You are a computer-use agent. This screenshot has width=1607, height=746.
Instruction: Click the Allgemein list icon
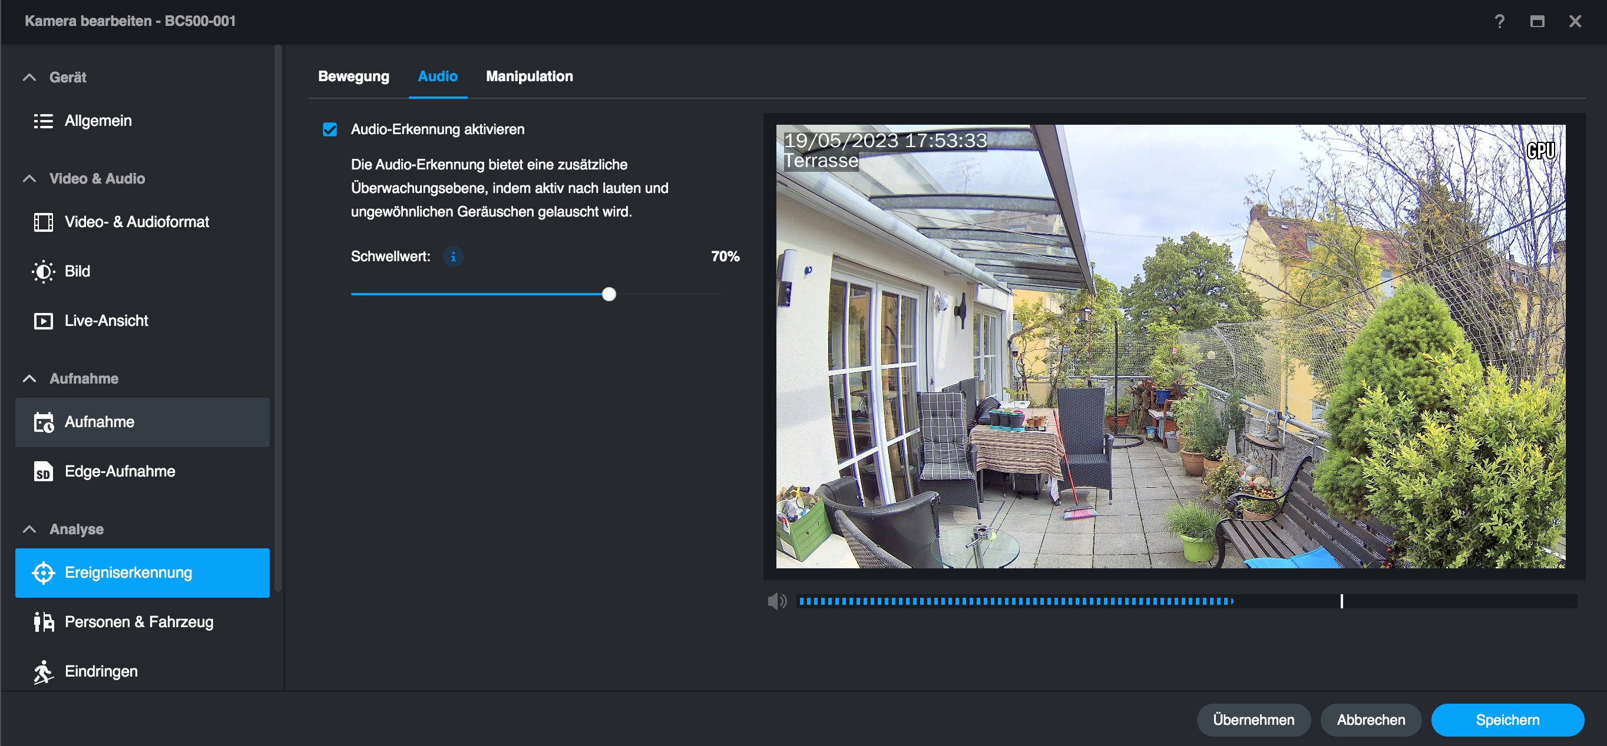[43, 121]
